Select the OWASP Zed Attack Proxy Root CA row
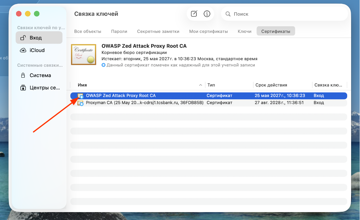The image size is (360, 220). [x=209, y=96]
